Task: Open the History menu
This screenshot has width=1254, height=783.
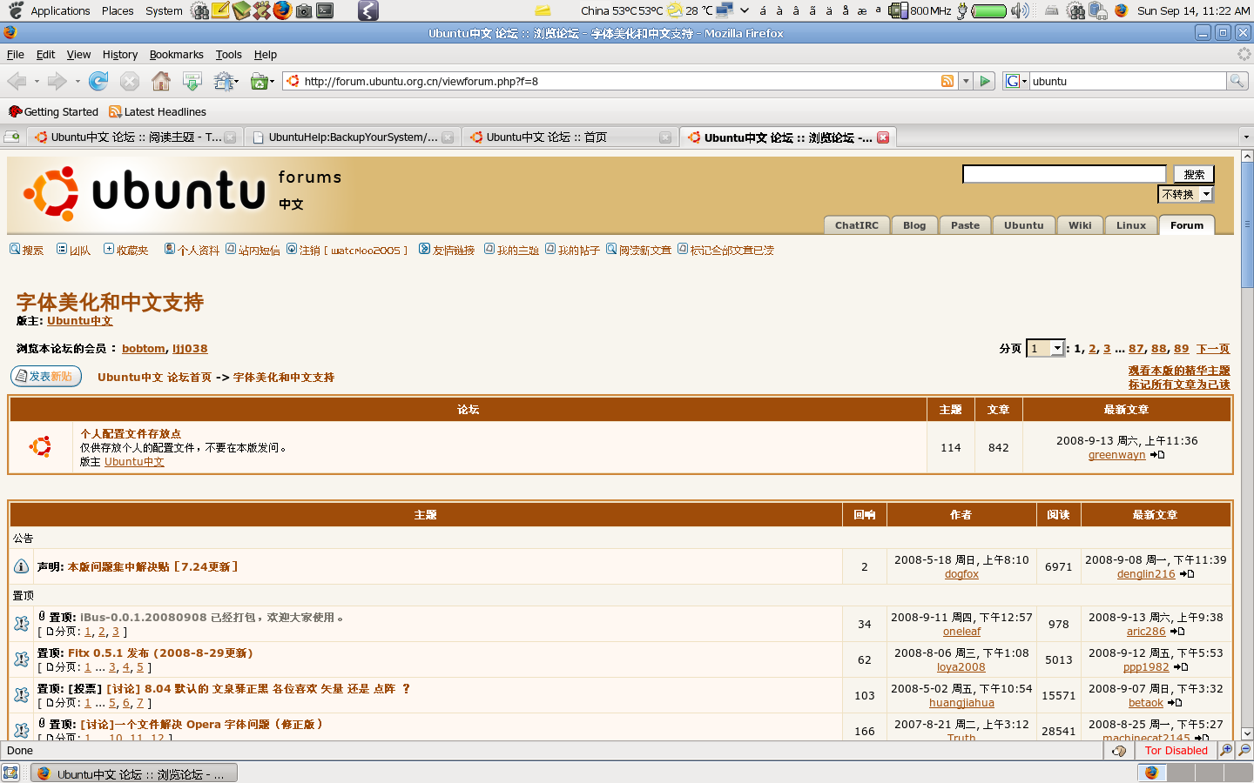Action: [120, 54]
